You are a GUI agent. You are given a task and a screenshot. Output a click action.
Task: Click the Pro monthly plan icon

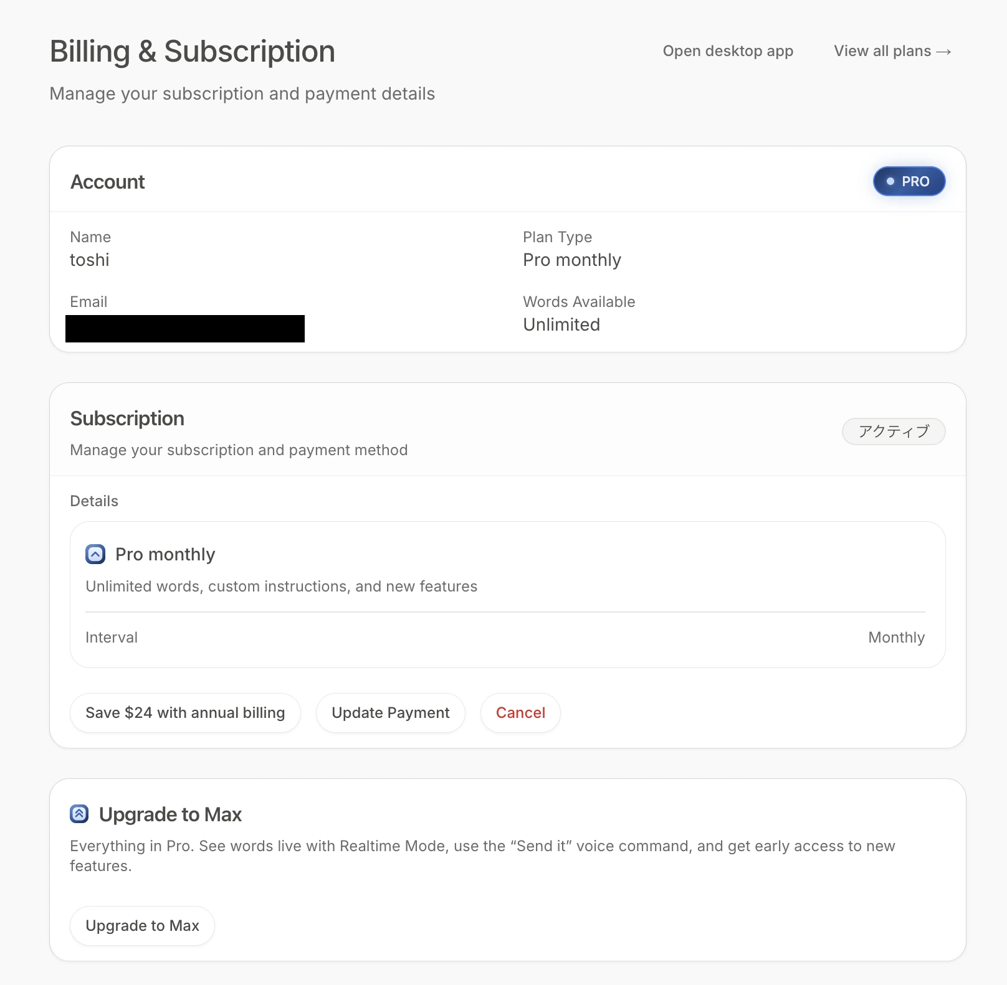[95, 554]
